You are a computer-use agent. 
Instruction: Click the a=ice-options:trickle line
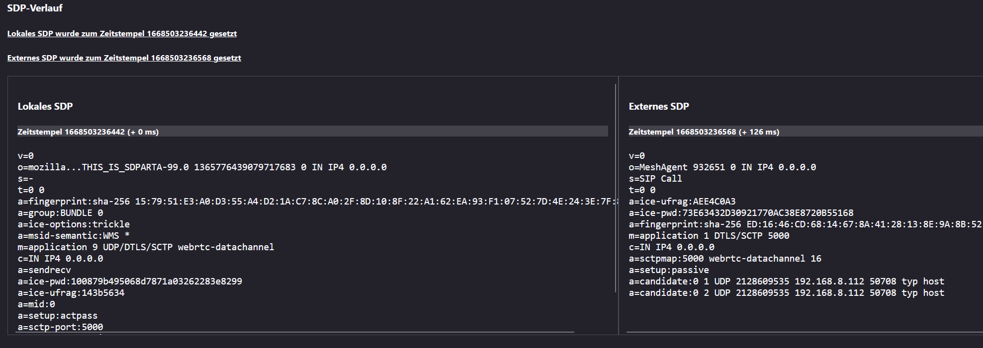[x=74, y=224]
